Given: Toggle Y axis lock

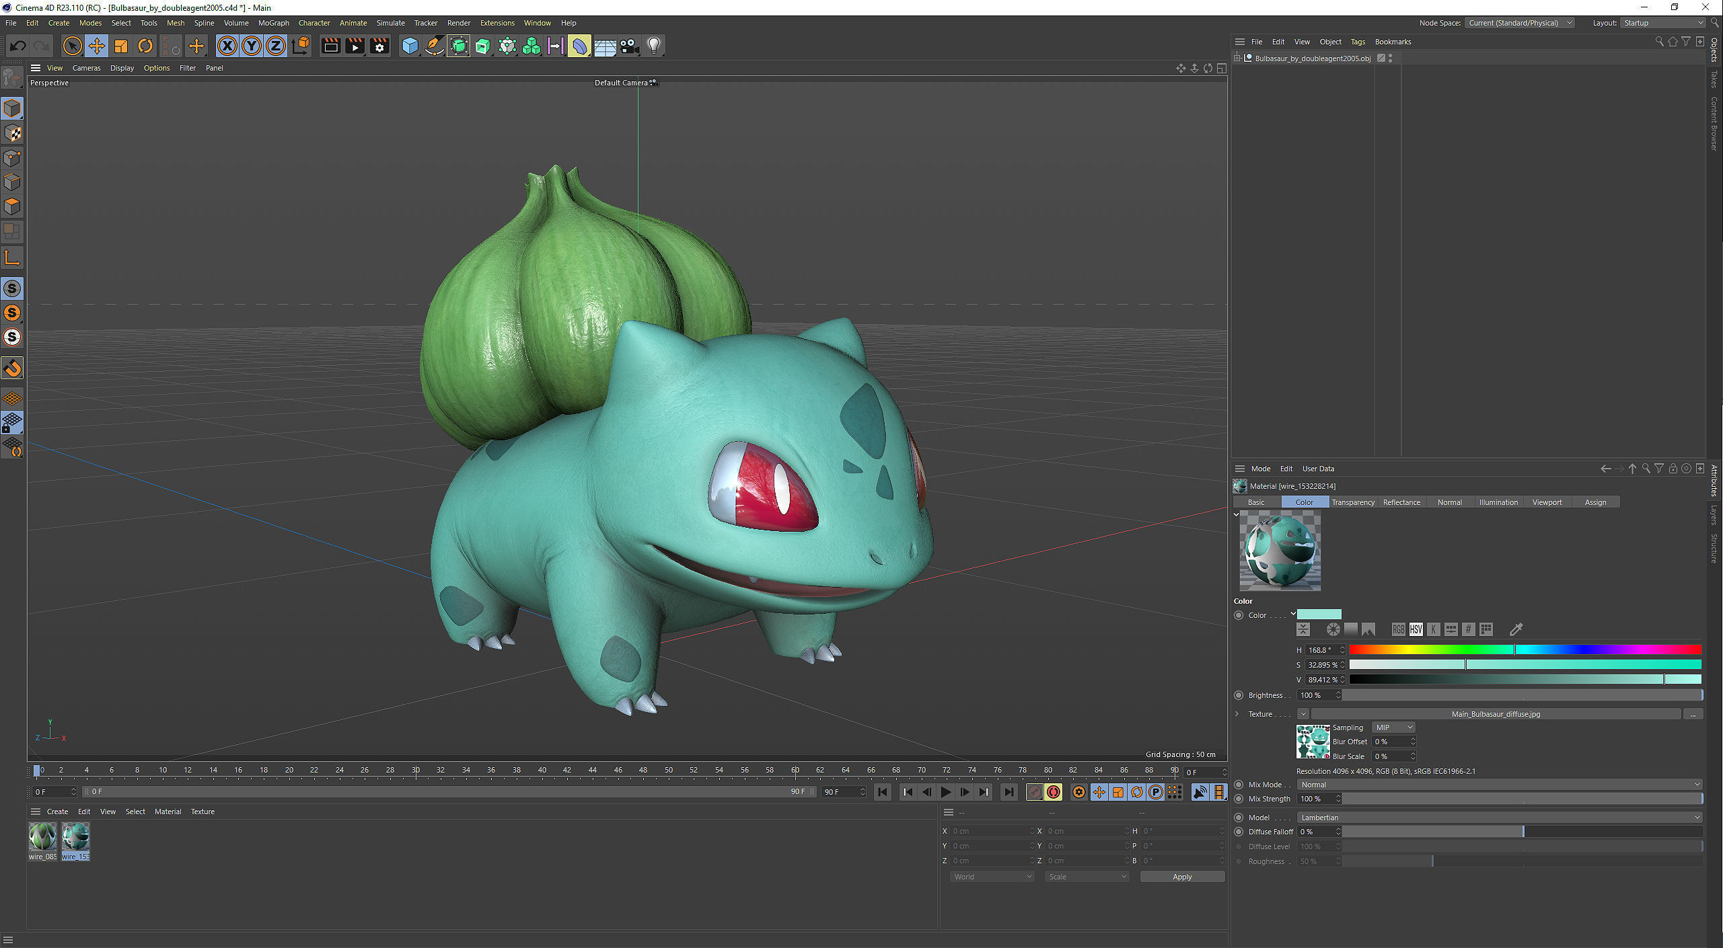Looking at the screenshot, I should [x=252, y=46].
